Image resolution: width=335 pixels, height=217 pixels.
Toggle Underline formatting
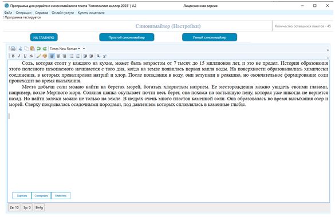[x=25, y=56]
